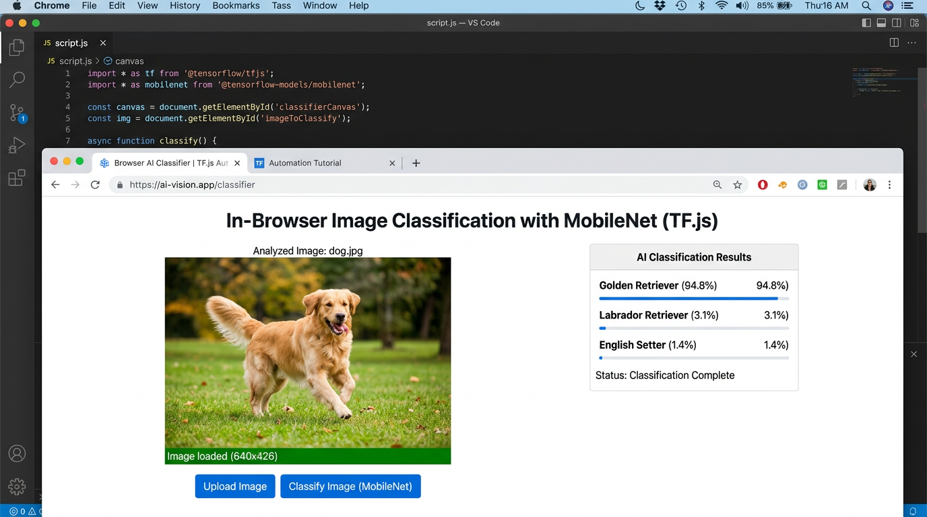This screenshot has width=927, height=517.
Task: Click Analyzed Image: dog.jpg caption
Action: [308, 250]
